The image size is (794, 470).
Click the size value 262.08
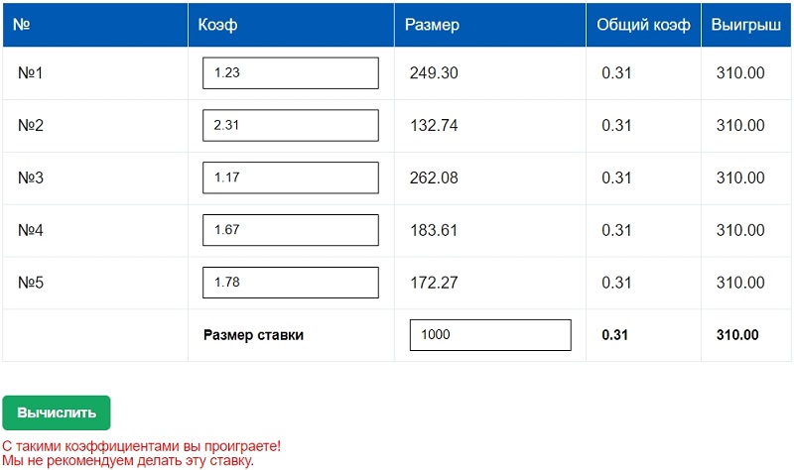pos(434,178)
